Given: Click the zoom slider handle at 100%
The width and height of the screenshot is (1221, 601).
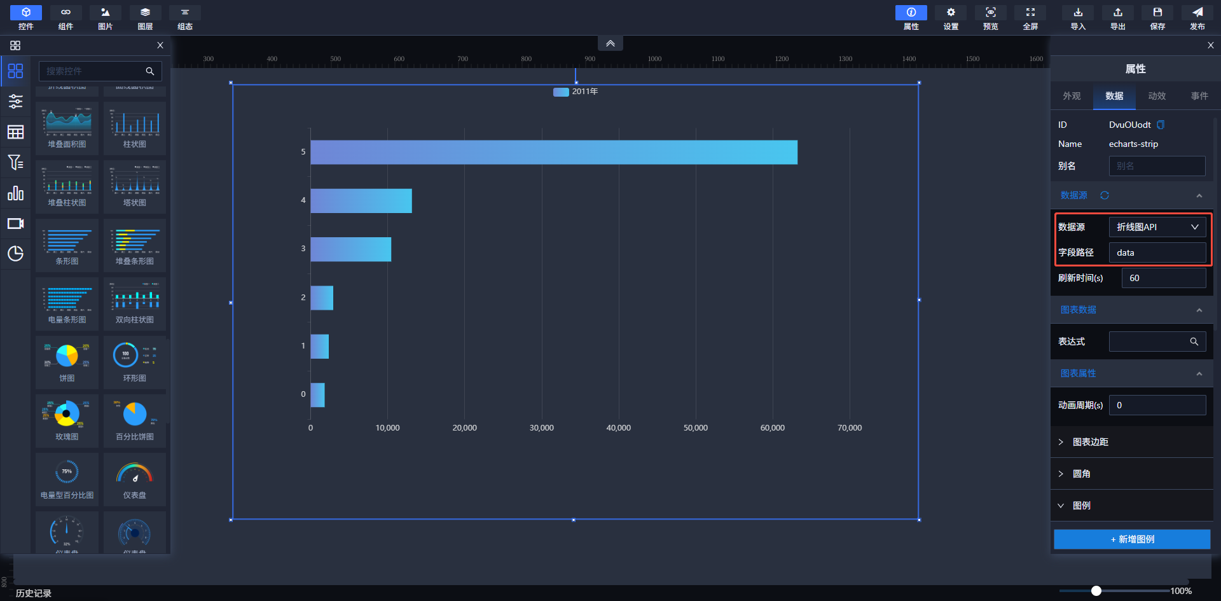Looking at the screenshot, I should pos(1096,591).
